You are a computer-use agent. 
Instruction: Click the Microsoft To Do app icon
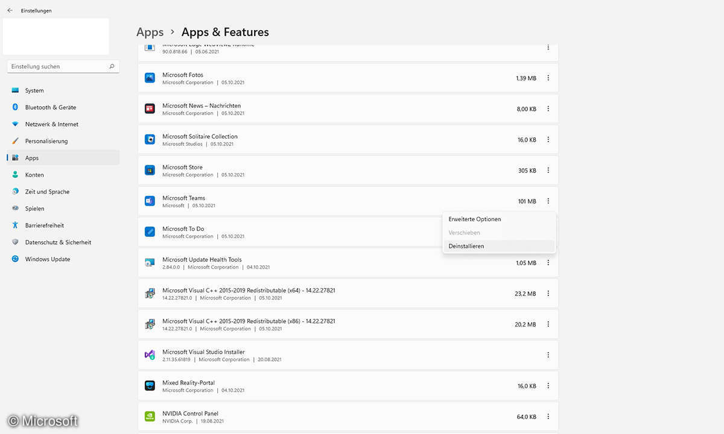150,231
